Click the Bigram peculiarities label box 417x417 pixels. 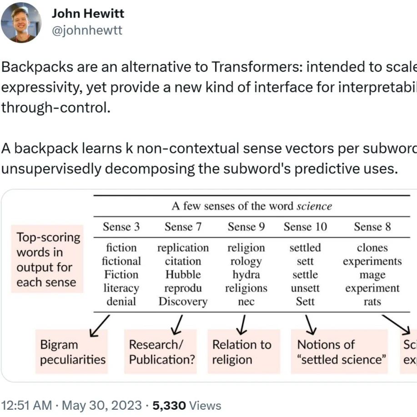pos(72,351)
